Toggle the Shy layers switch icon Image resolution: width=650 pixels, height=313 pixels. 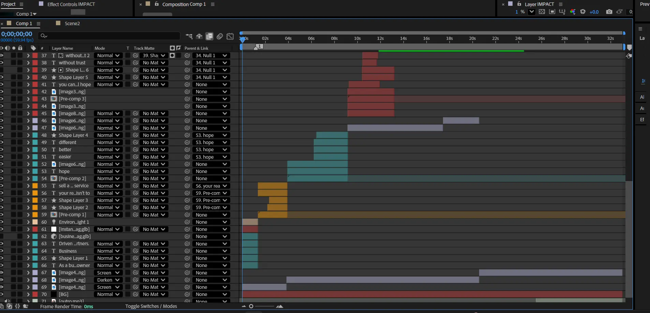tap(199, 36)
